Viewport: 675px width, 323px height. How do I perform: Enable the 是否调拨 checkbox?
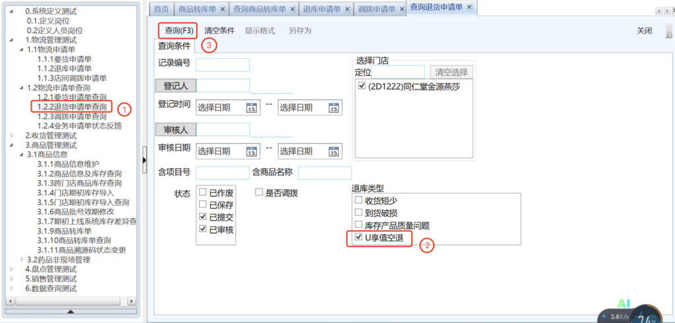tap(260, 193)
